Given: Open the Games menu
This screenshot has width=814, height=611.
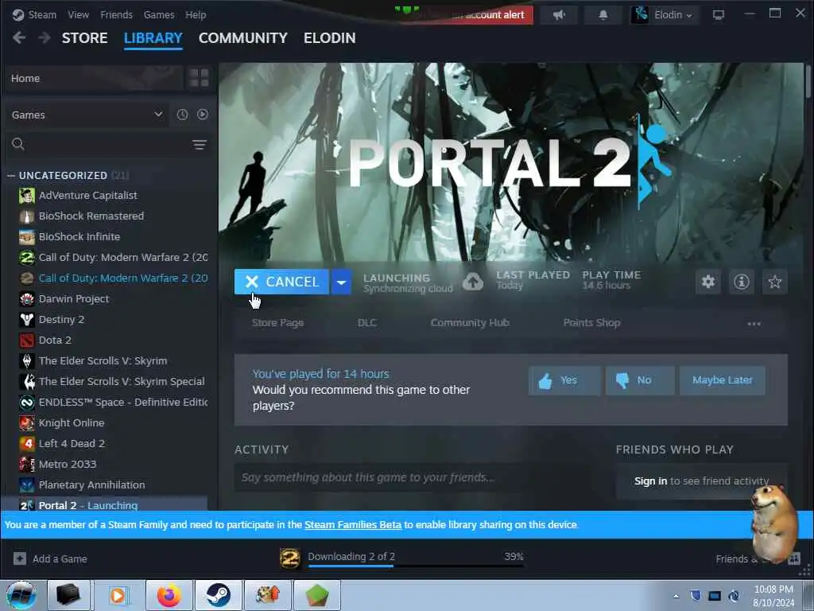Looking at the screenshot, I should coord(159,14).
